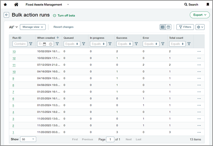Image resolution: width=213 pixels, height=146 pixels.
Task: Expand the Manage view dropdown
Action: [x=33, y=27]
